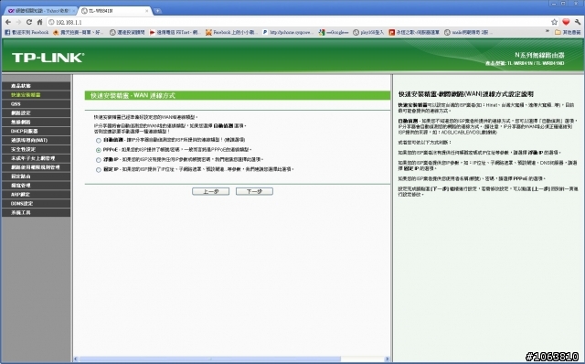The width and height of the screenshot is (585, 364).
Task: Open the other bookmarks folder
Action: (x=568, y=33)
